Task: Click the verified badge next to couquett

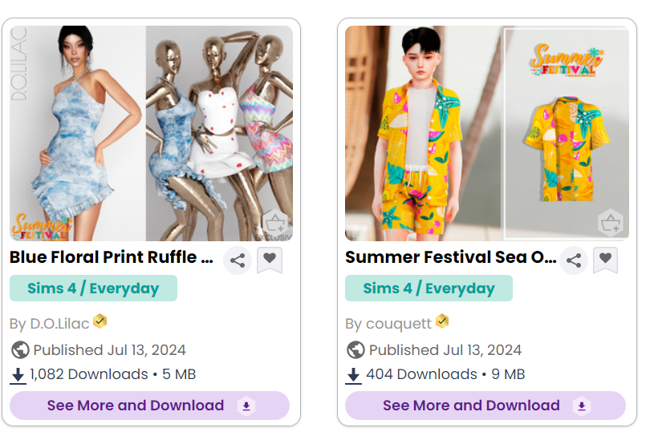Action: [x=441, y=322]
